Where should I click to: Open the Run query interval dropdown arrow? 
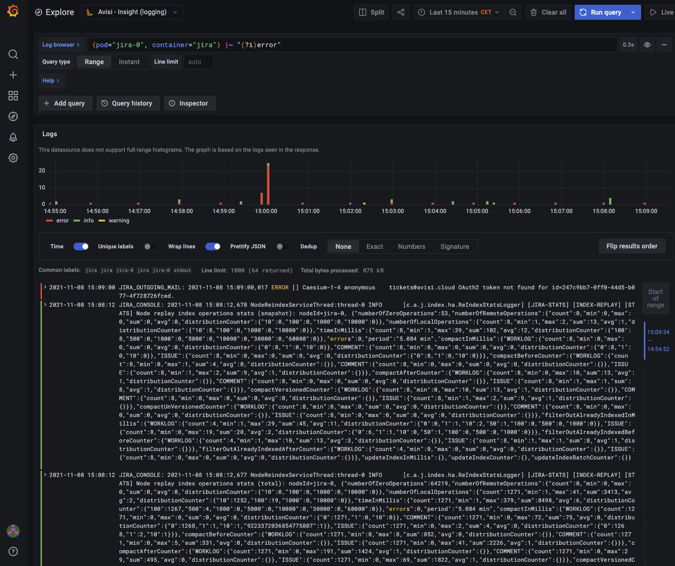(x=633, y=12)
